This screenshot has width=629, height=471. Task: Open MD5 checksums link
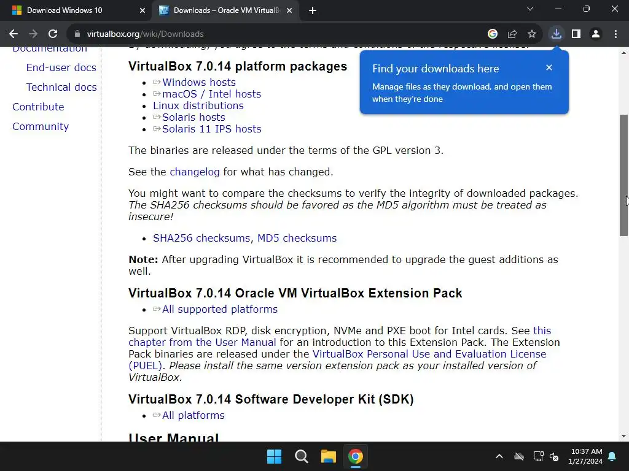(x=297, y=238)
